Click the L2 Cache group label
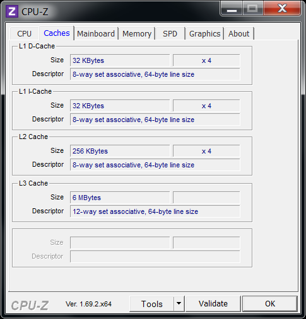Viewport: 306px width, 319px height. [x=33, y=137]
